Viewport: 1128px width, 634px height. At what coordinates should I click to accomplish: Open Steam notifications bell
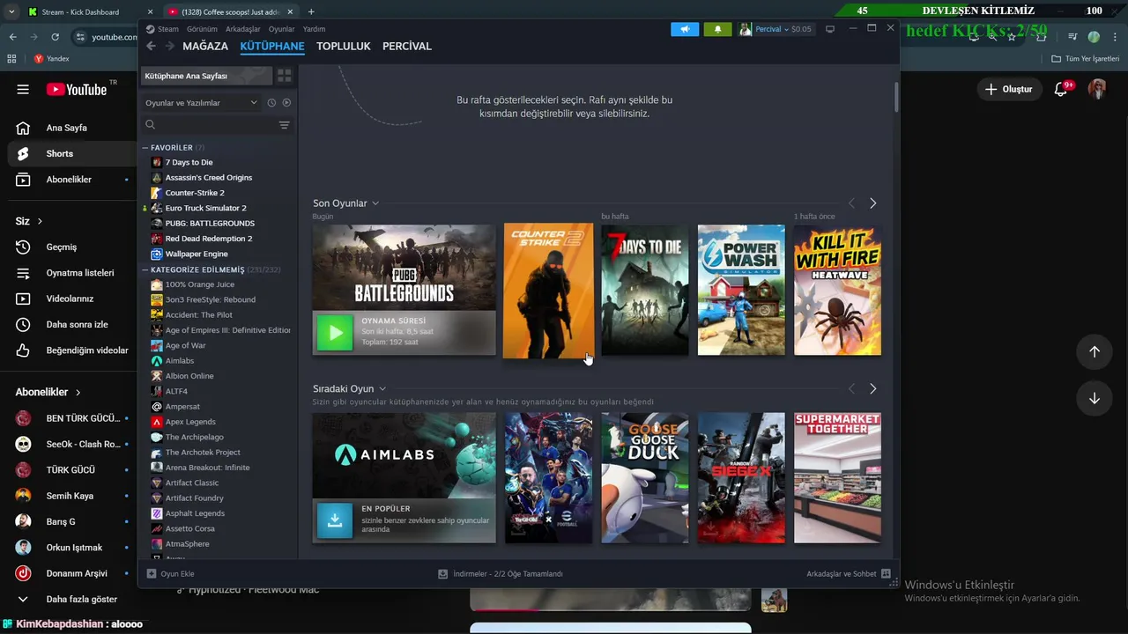point(717,29)
